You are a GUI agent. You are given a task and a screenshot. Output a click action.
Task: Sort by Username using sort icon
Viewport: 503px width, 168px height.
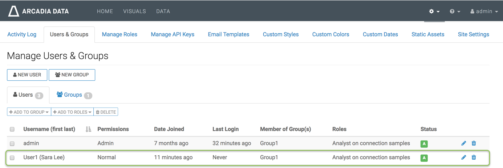[x=88, y=129]
